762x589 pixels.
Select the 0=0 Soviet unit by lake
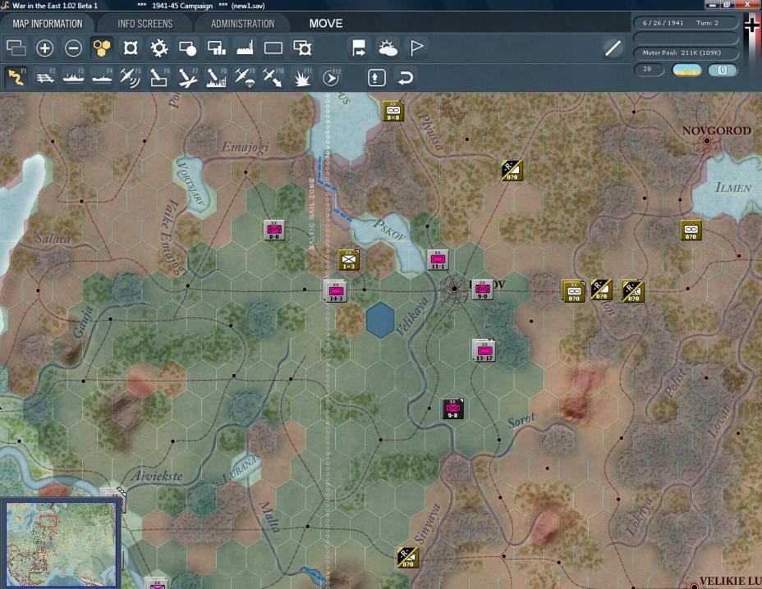click(393, 112)
